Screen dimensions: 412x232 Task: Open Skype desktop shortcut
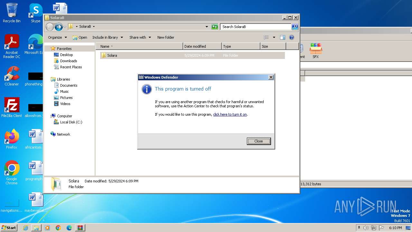click(x=35, y=13)
